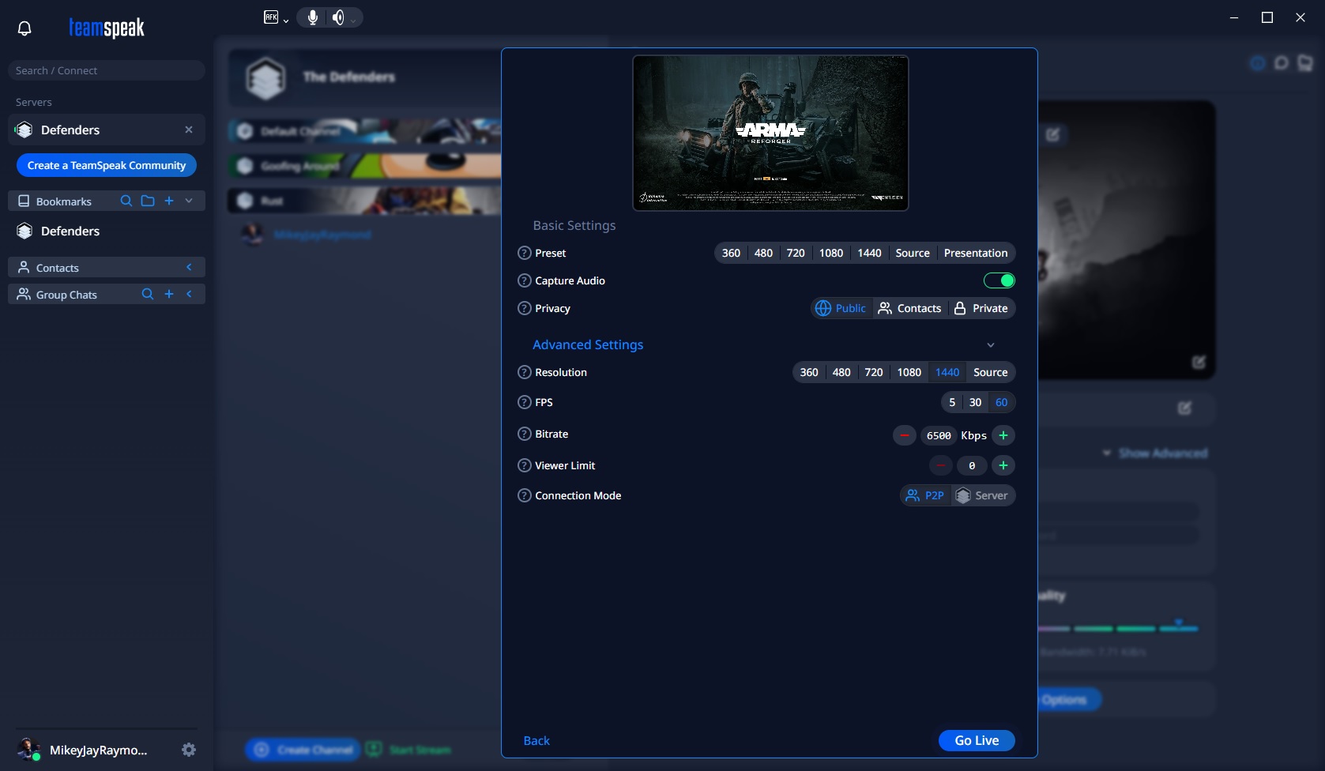This screenshot has width=1325, height=771.
Task: Collapse Advanced Settings chevron
Action: click(x=991, y=345)
